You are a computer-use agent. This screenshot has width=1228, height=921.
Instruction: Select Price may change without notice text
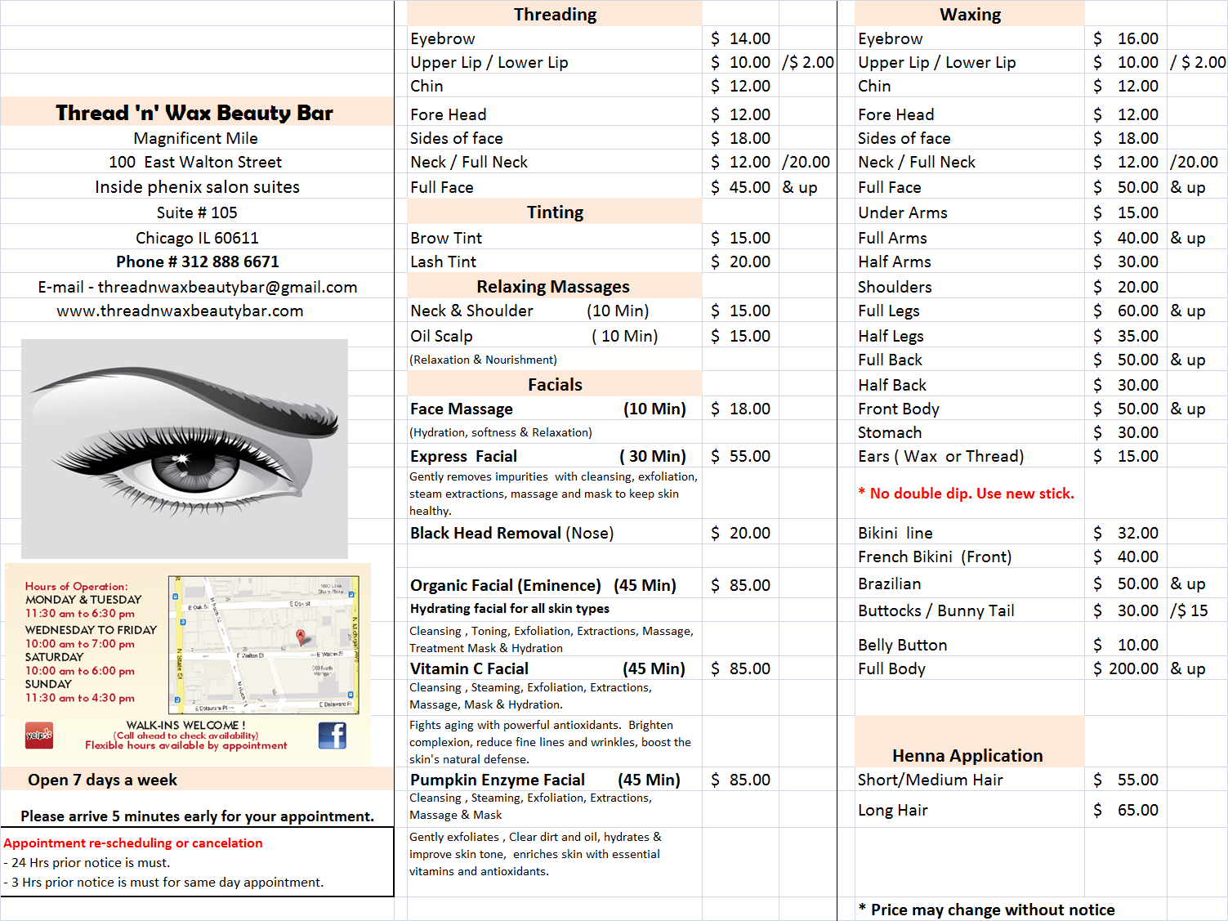[986, 910]
